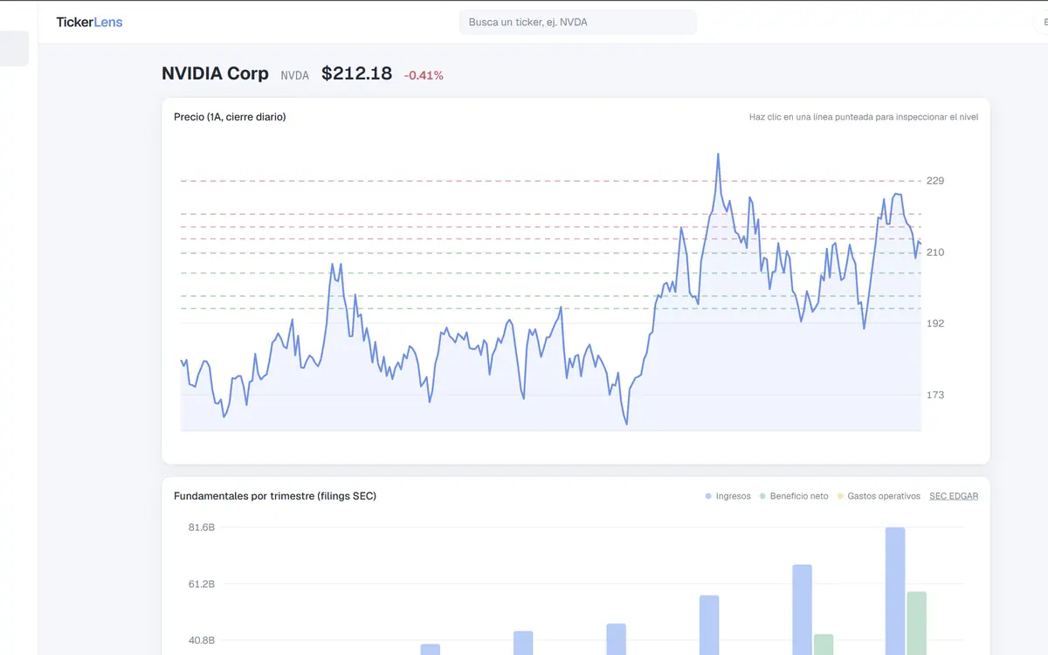Click the 210 price axis label
The height and width of the screenshot is (655, 1048).
point(935,252)
